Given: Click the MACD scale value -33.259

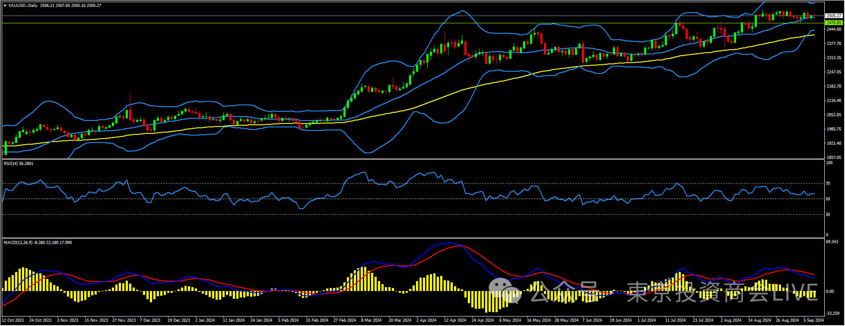Looking at the screenshot, I should click(833, 313).
